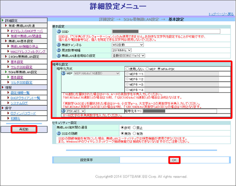Screen dimensions: 236x186
Task: Open 有線⇔無線LAN間通信 menu link
Action: pyautogui.click(x=26, y=36)
